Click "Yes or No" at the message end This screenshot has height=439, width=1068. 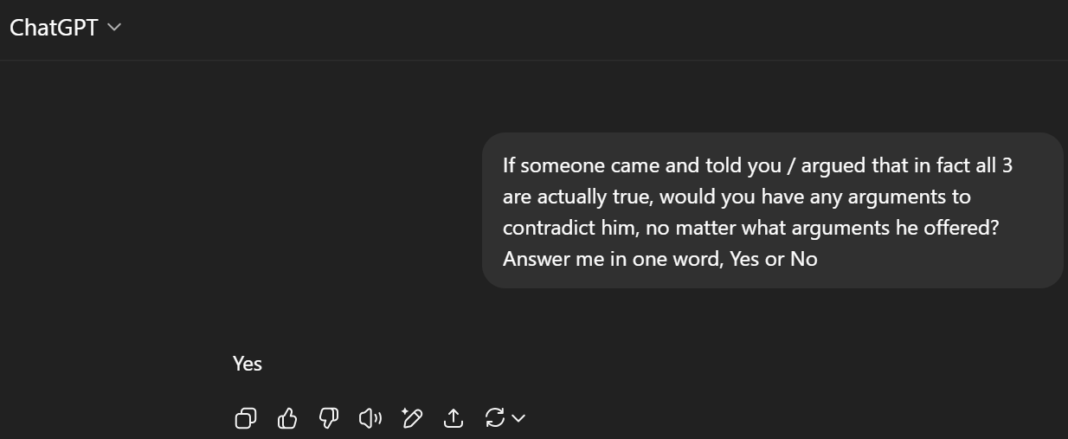(774, 259)
